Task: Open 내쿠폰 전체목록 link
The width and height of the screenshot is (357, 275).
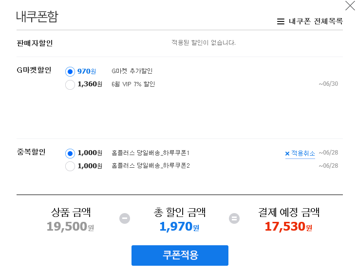Action: click(x=316, y=21)
